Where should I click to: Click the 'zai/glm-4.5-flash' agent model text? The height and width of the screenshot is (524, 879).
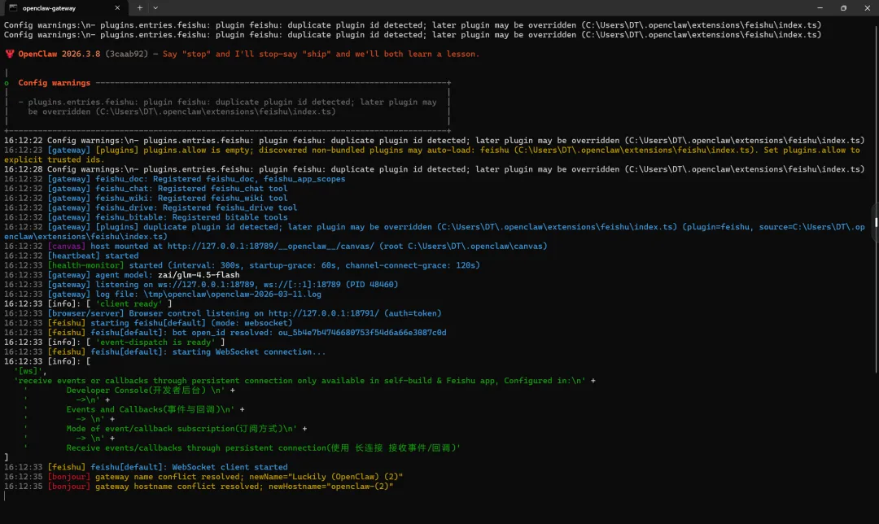tap(199, 274)
